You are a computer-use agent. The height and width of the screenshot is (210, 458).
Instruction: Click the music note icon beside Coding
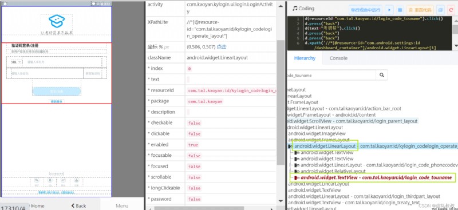[295, 8]
